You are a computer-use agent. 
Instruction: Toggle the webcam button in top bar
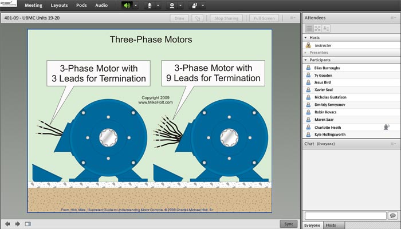pyautogui.click(x=172, y=5)
